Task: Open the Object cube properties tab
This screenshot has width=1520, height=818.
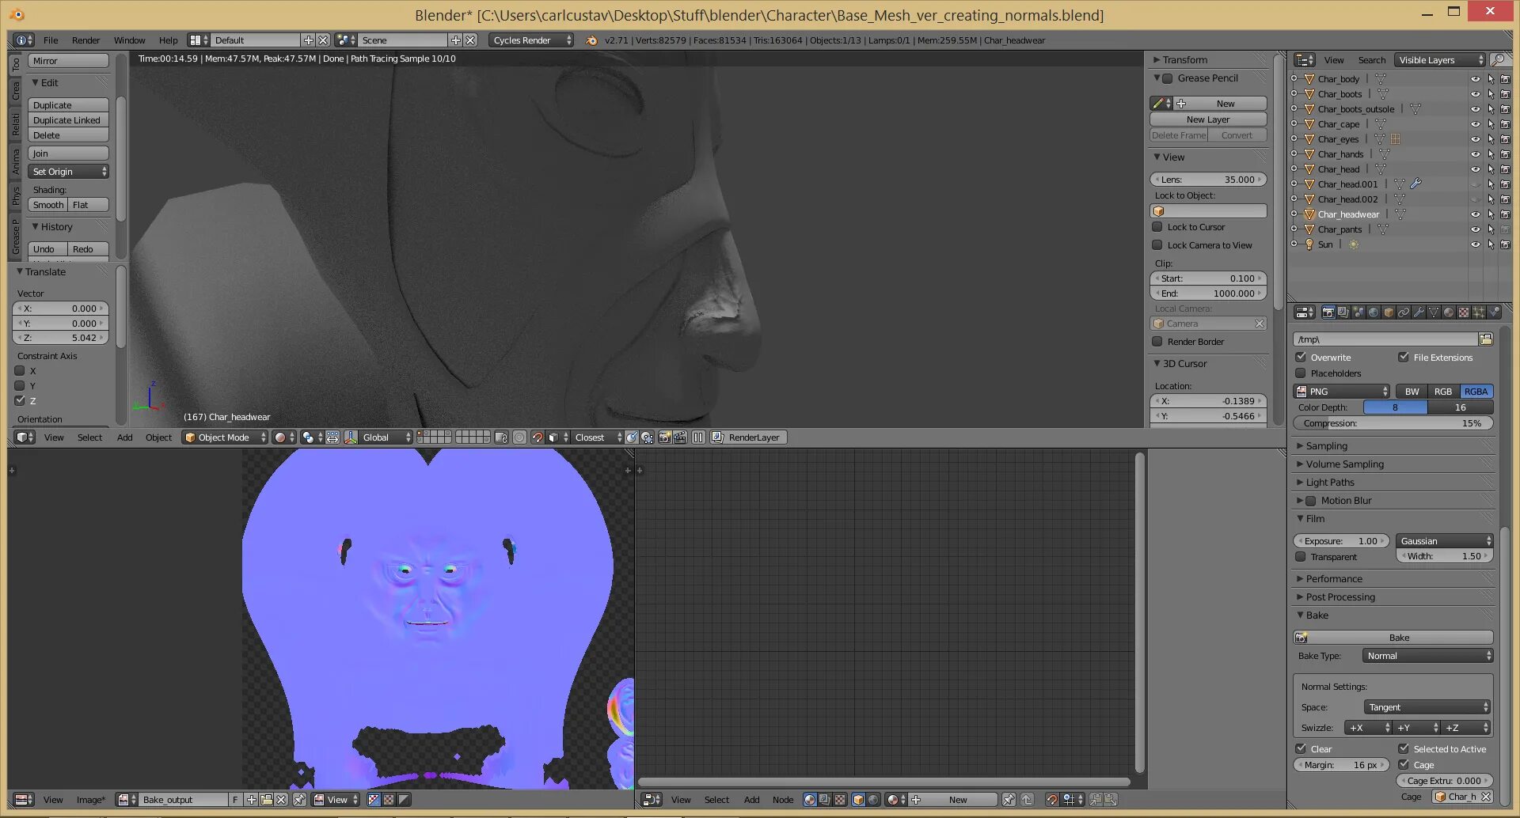Action: click(x=1389, y=312)
